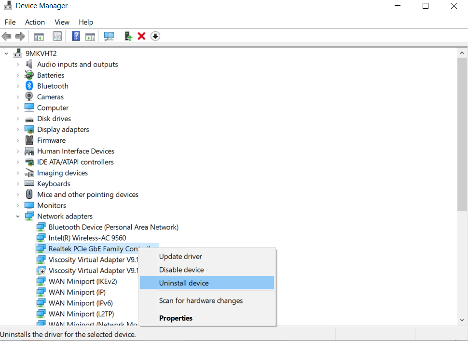The height and width of the screenshot is (341, 468).
Task: Click red X Uninstall device toolbar icon
Action: (141, 36)
